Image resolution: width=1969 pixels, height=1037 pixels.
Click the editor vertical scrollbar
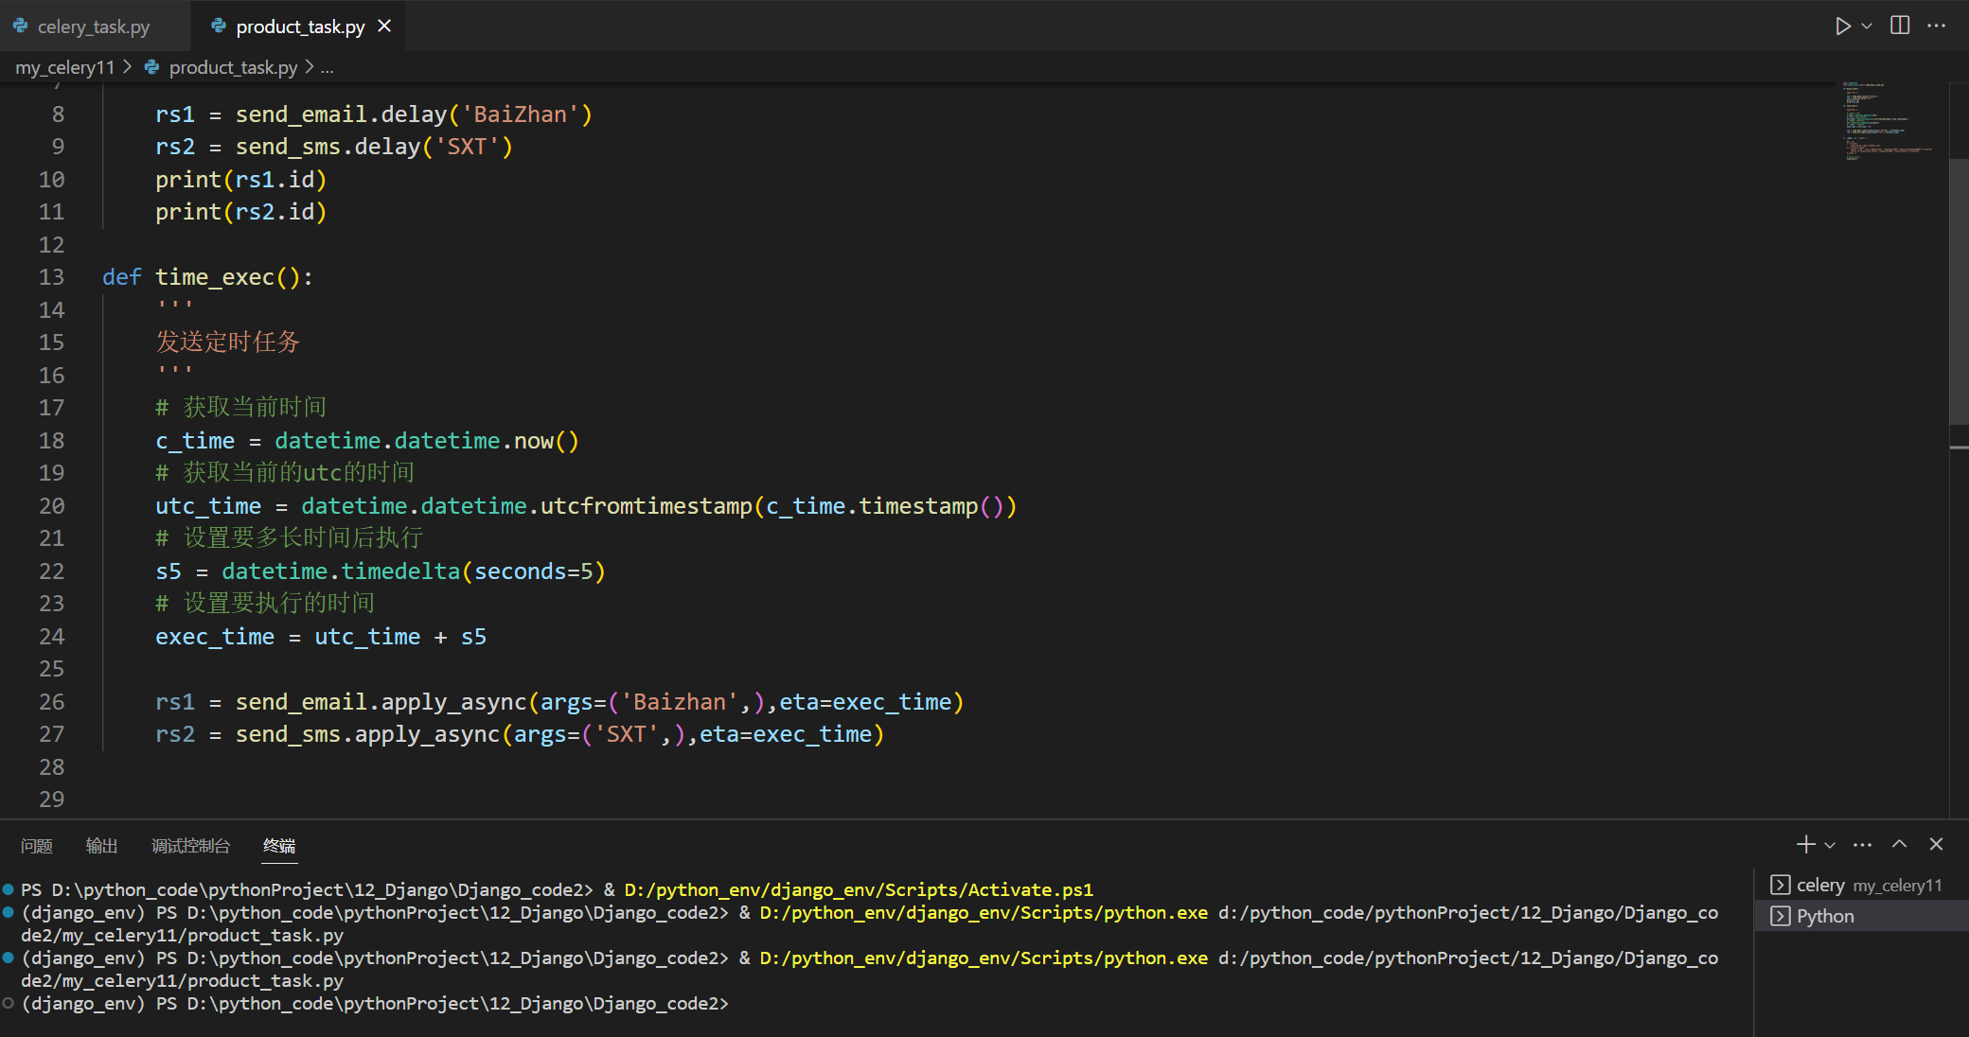pos(1959,293)
